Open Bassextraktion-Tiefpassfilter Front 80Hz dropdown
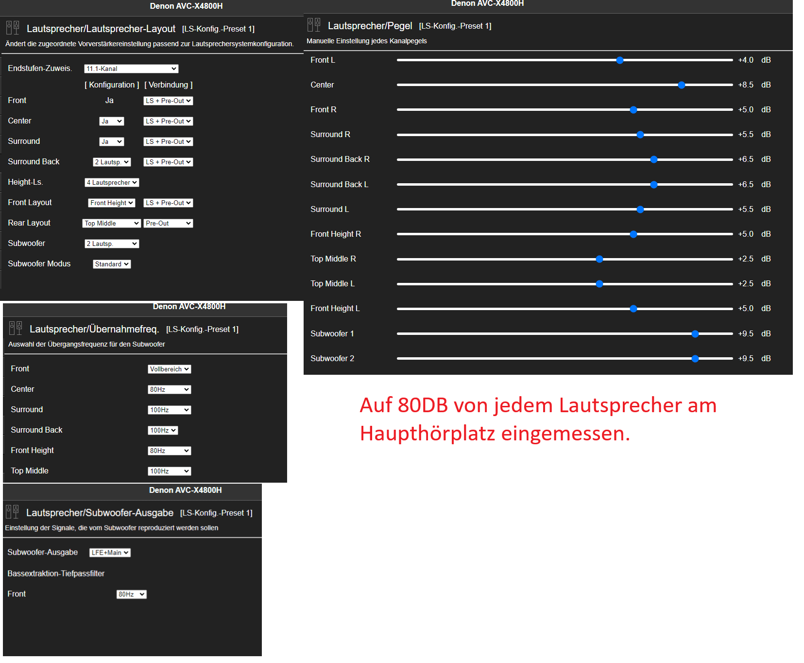804x663 pixels. point(131,594)
